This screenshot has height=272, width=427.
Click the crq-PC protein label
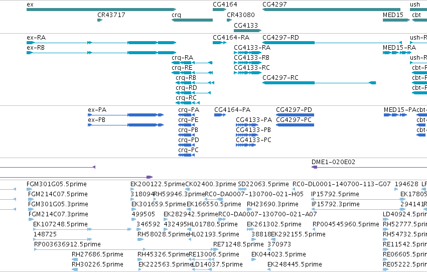tap(189, 150)
